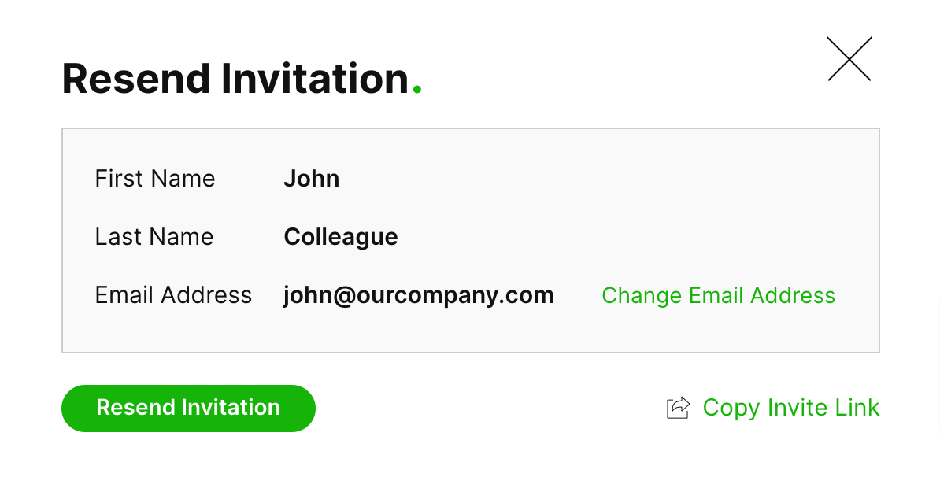The width and height of the screenshot is (940, 477).
Task: Open the Change Email Address link
Action: click(x=718, y=296)
